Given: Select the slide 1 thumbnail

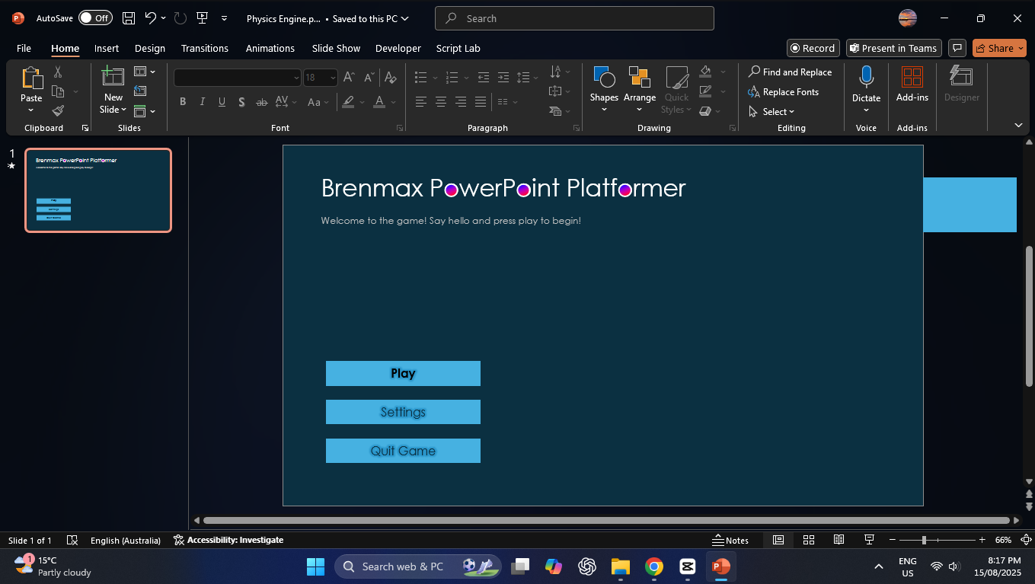Looking at the screenshot, I should [98, 190].
